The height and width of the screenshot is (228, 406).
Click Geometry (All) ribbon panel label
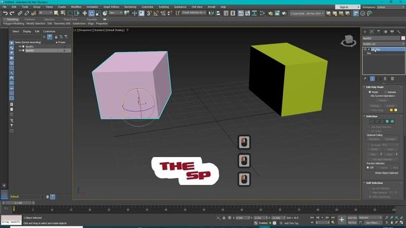[x=62, y=23]
